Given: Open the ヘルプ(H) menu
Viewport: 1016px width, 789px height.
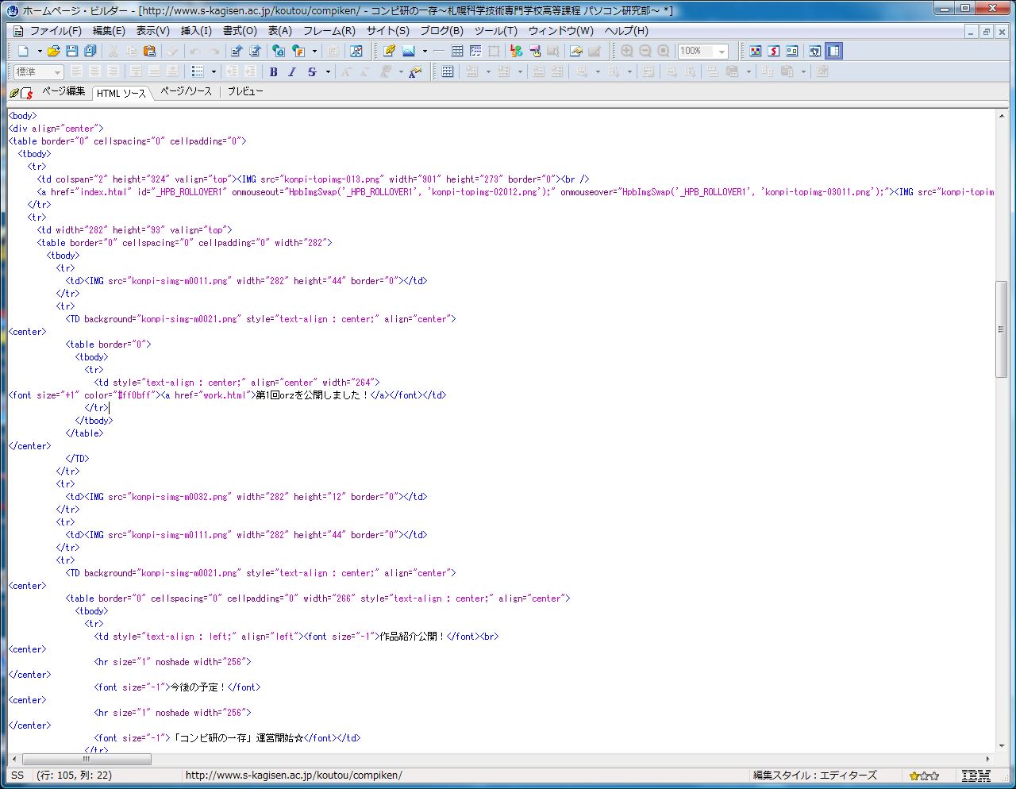Looking at the screenshot, I should (626, 31).
